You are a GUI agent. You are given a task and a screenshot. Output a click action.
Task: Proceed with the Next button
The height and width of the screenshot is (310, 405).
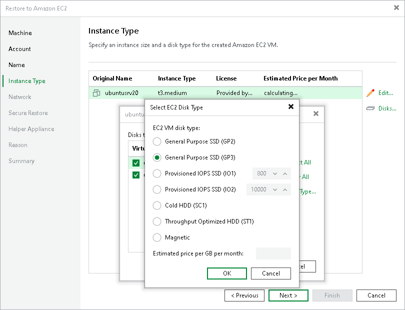(288, 295)
